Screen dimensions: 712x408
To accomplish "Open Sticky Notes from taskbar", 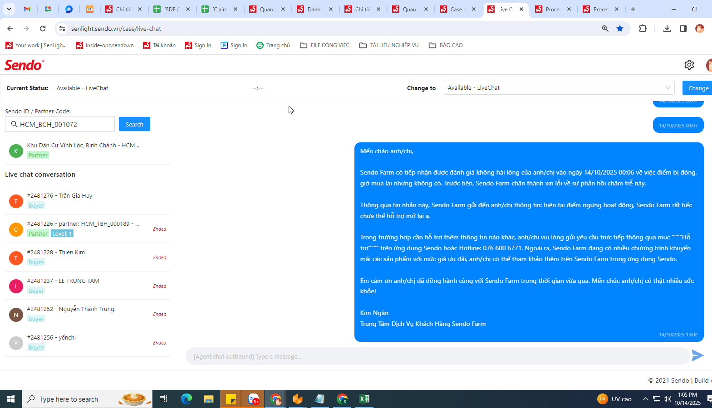I will click(x=231, y=399).
